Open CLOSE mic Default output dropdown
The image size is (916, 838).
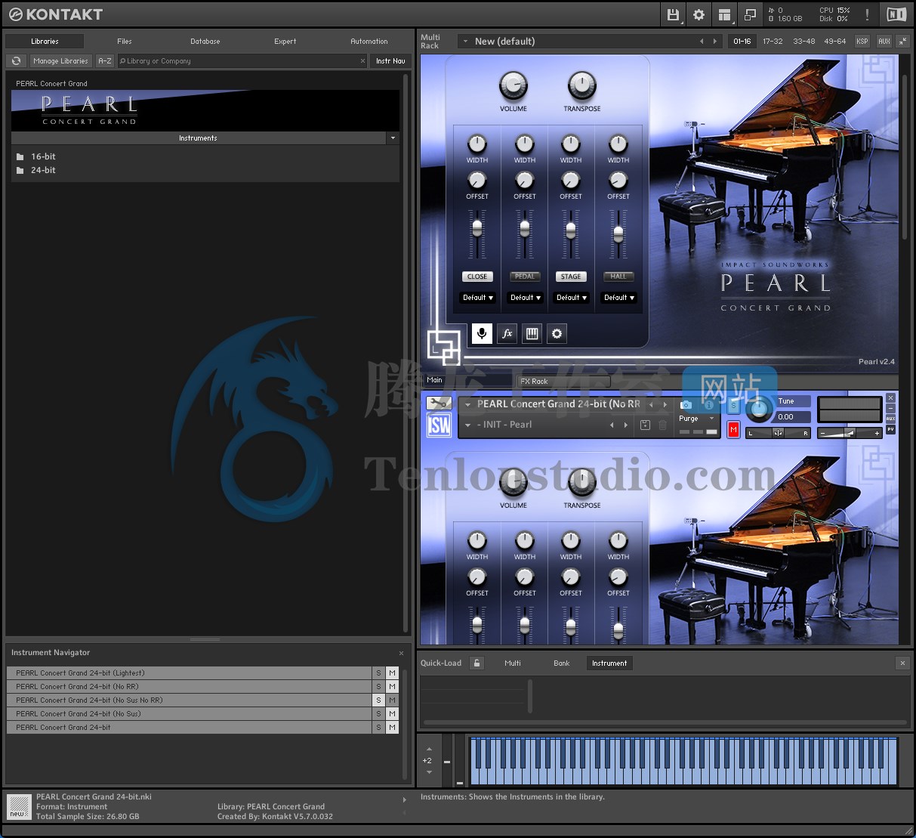(477, 298)
